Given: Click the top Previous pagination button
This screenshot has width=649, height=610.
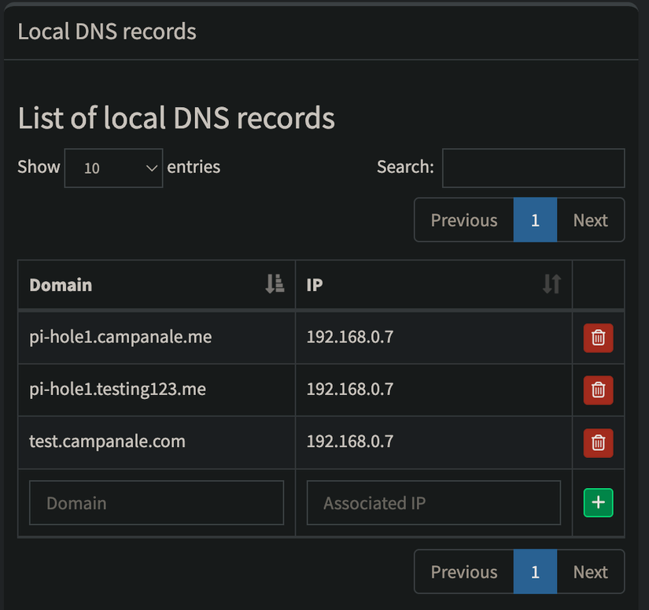Looking at the screenshot, I should pos(463,220).
